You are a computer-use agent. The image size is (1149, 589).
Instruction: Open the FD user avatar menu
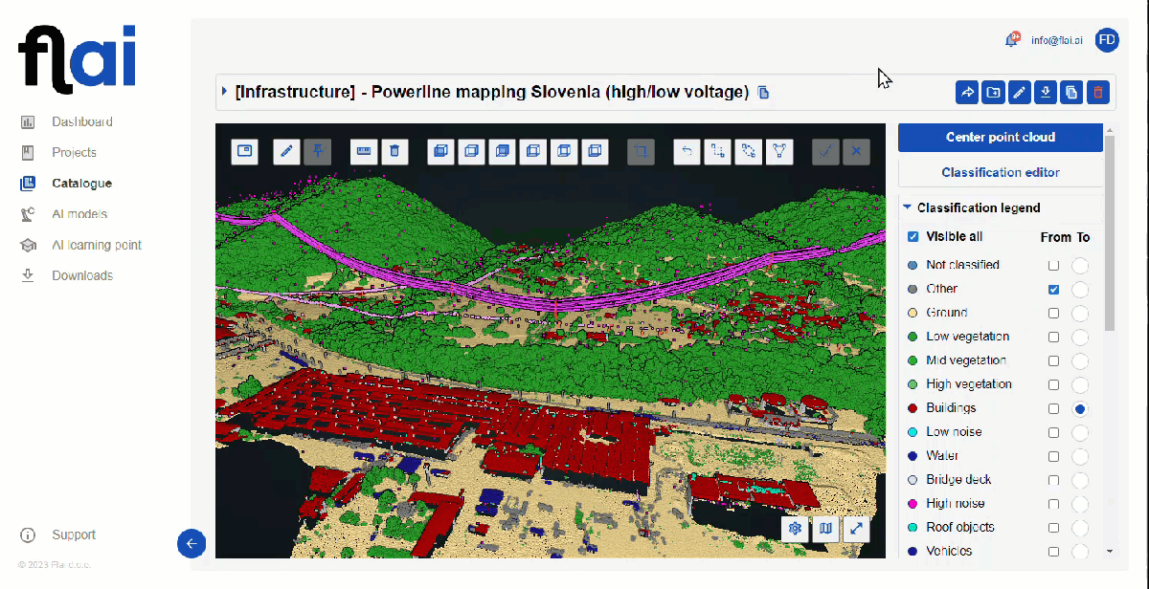point(1107,39)
